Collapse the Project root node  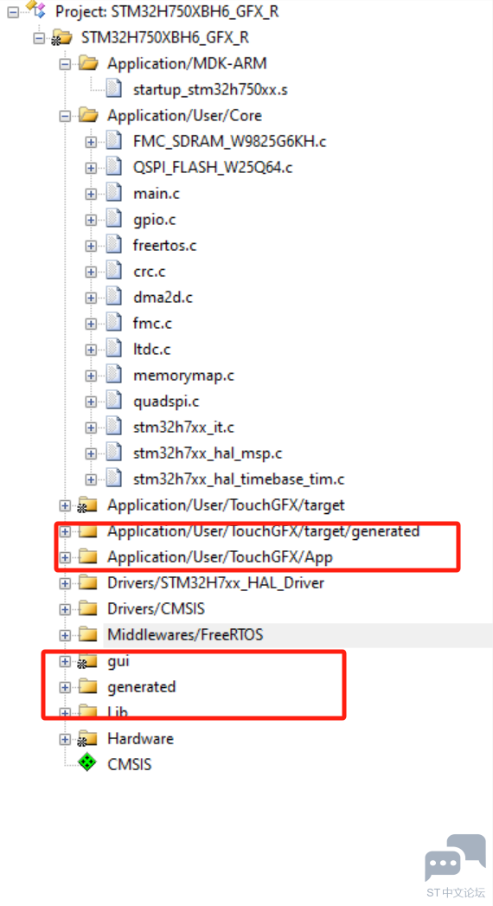13,11
